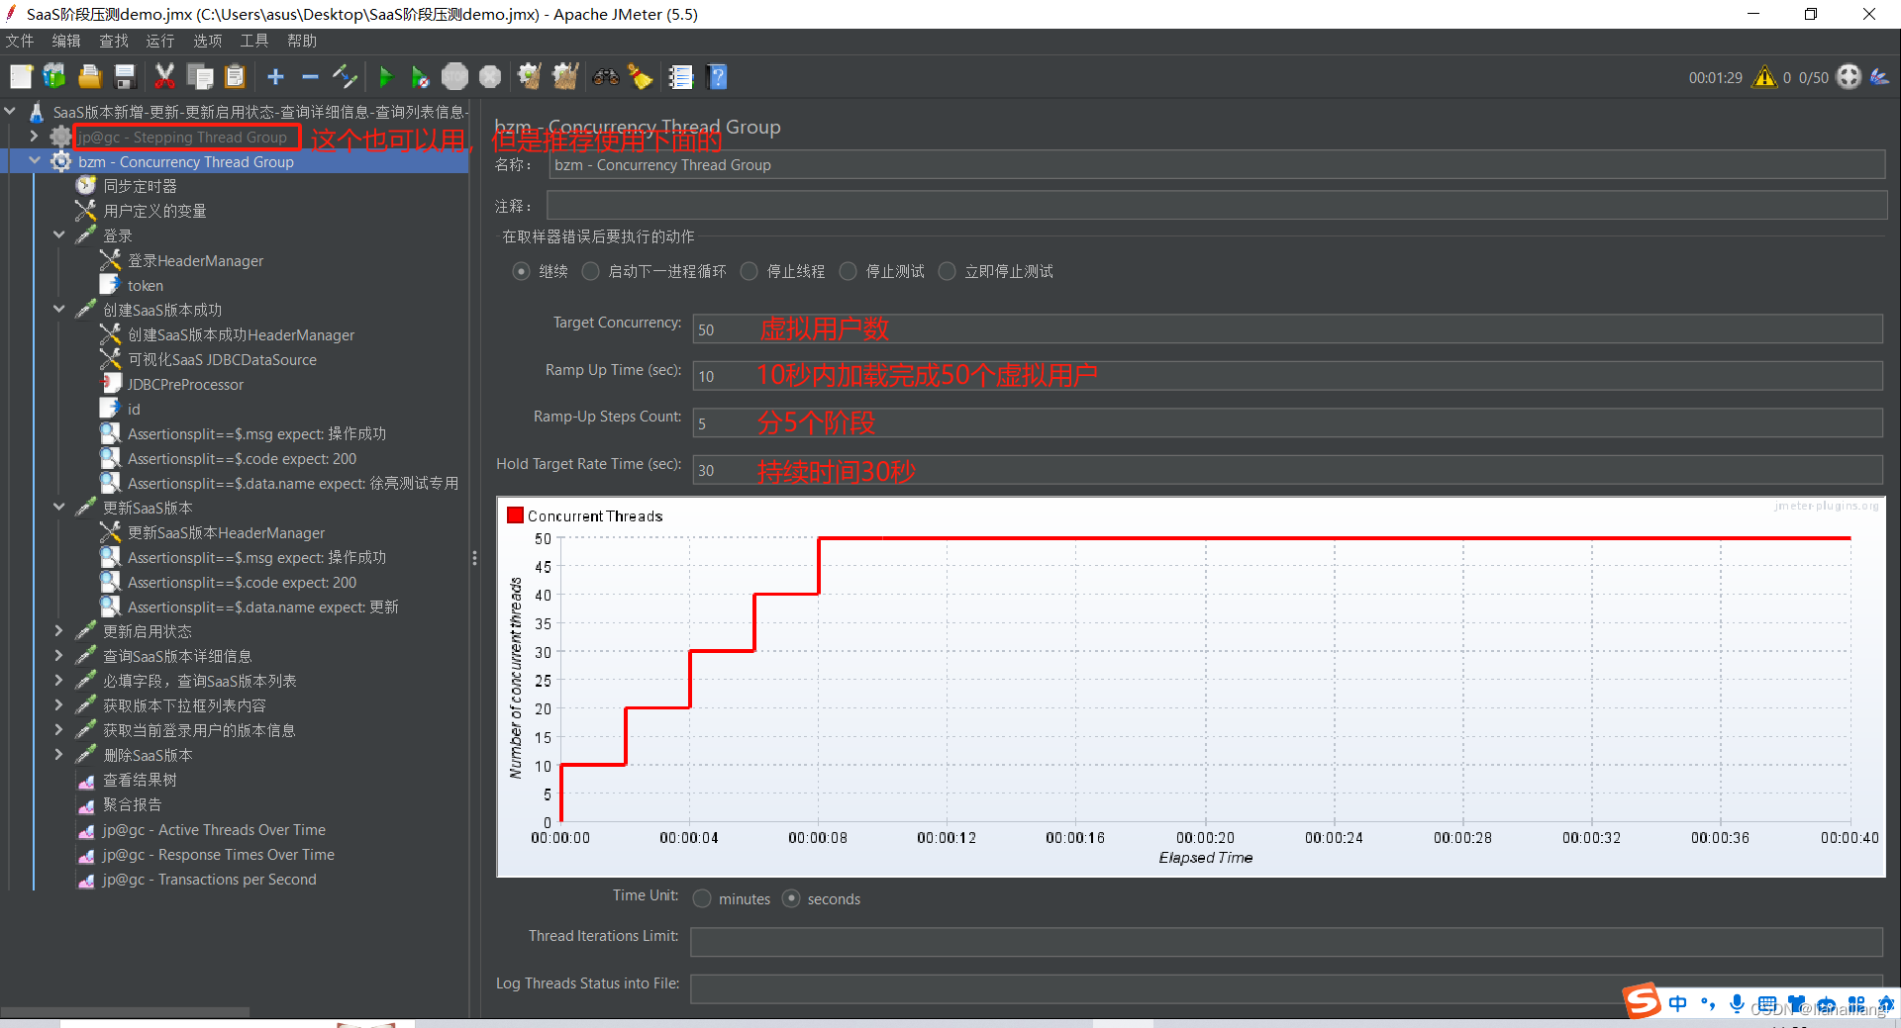Screen dimensions: 1901x1028
Task: Toggle the enable/disable element icon
Action: [345, 77]
